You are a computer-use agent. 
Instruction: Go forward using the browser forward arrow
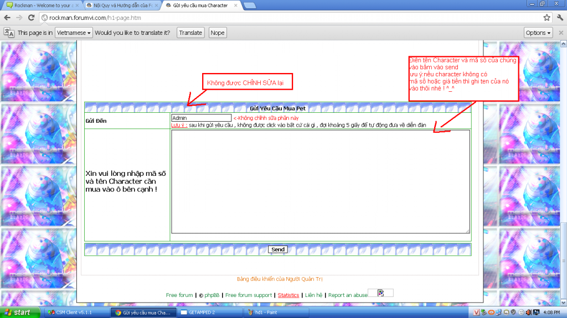(19, 18)
